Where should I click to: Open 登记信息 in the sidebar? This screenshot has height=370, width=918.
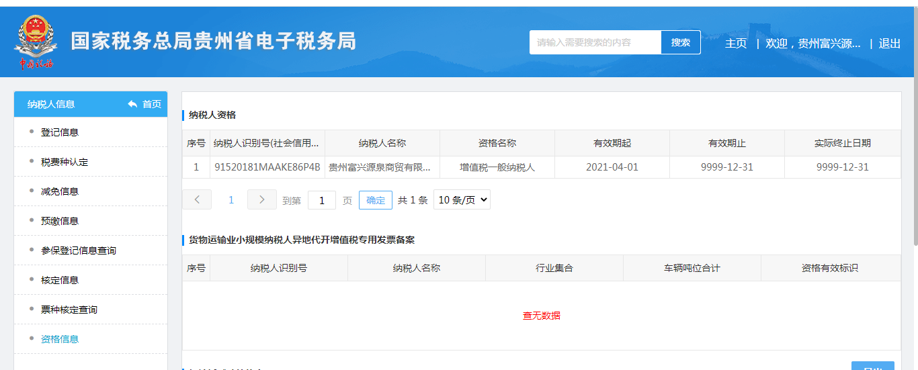pyautogui.click(x=60, y=132)
